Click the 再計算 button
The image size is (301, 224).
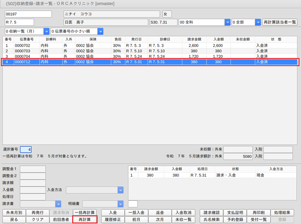(x=85, y=220)
